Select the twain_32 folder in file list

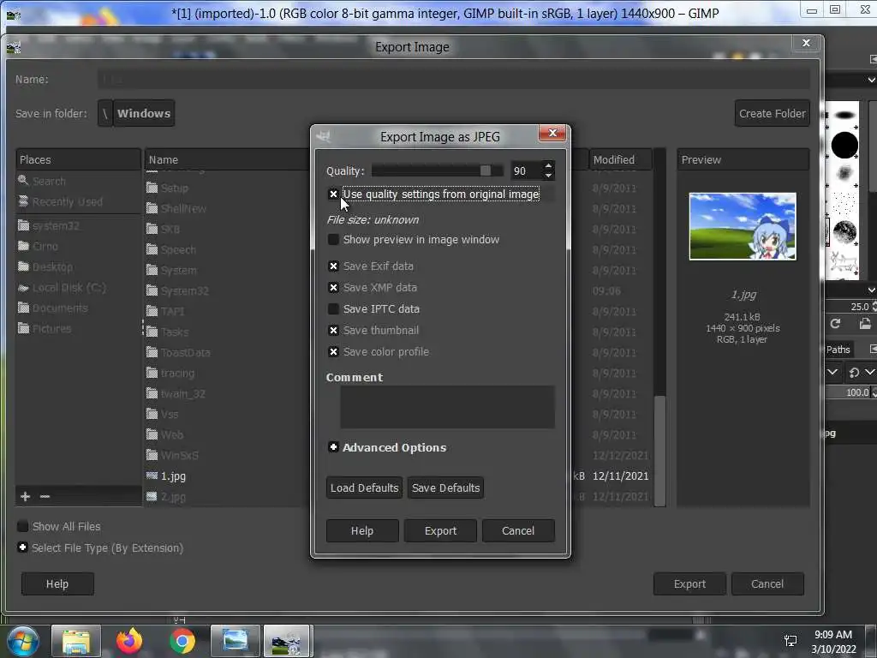point(183,394)
